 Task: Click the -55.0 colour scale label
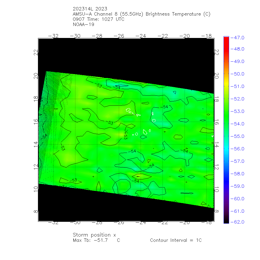point(237,136)
